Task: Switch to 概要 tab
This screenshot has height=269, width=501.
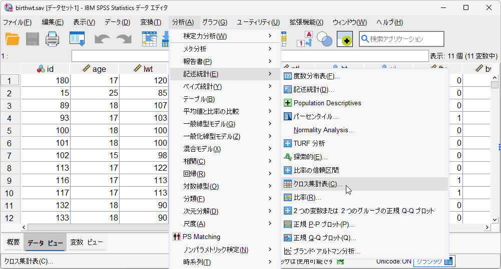Action: (13, 242)
